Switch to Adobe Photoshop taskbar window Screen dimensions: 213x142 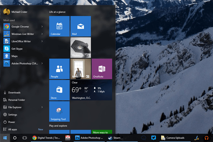click(89, 138)
